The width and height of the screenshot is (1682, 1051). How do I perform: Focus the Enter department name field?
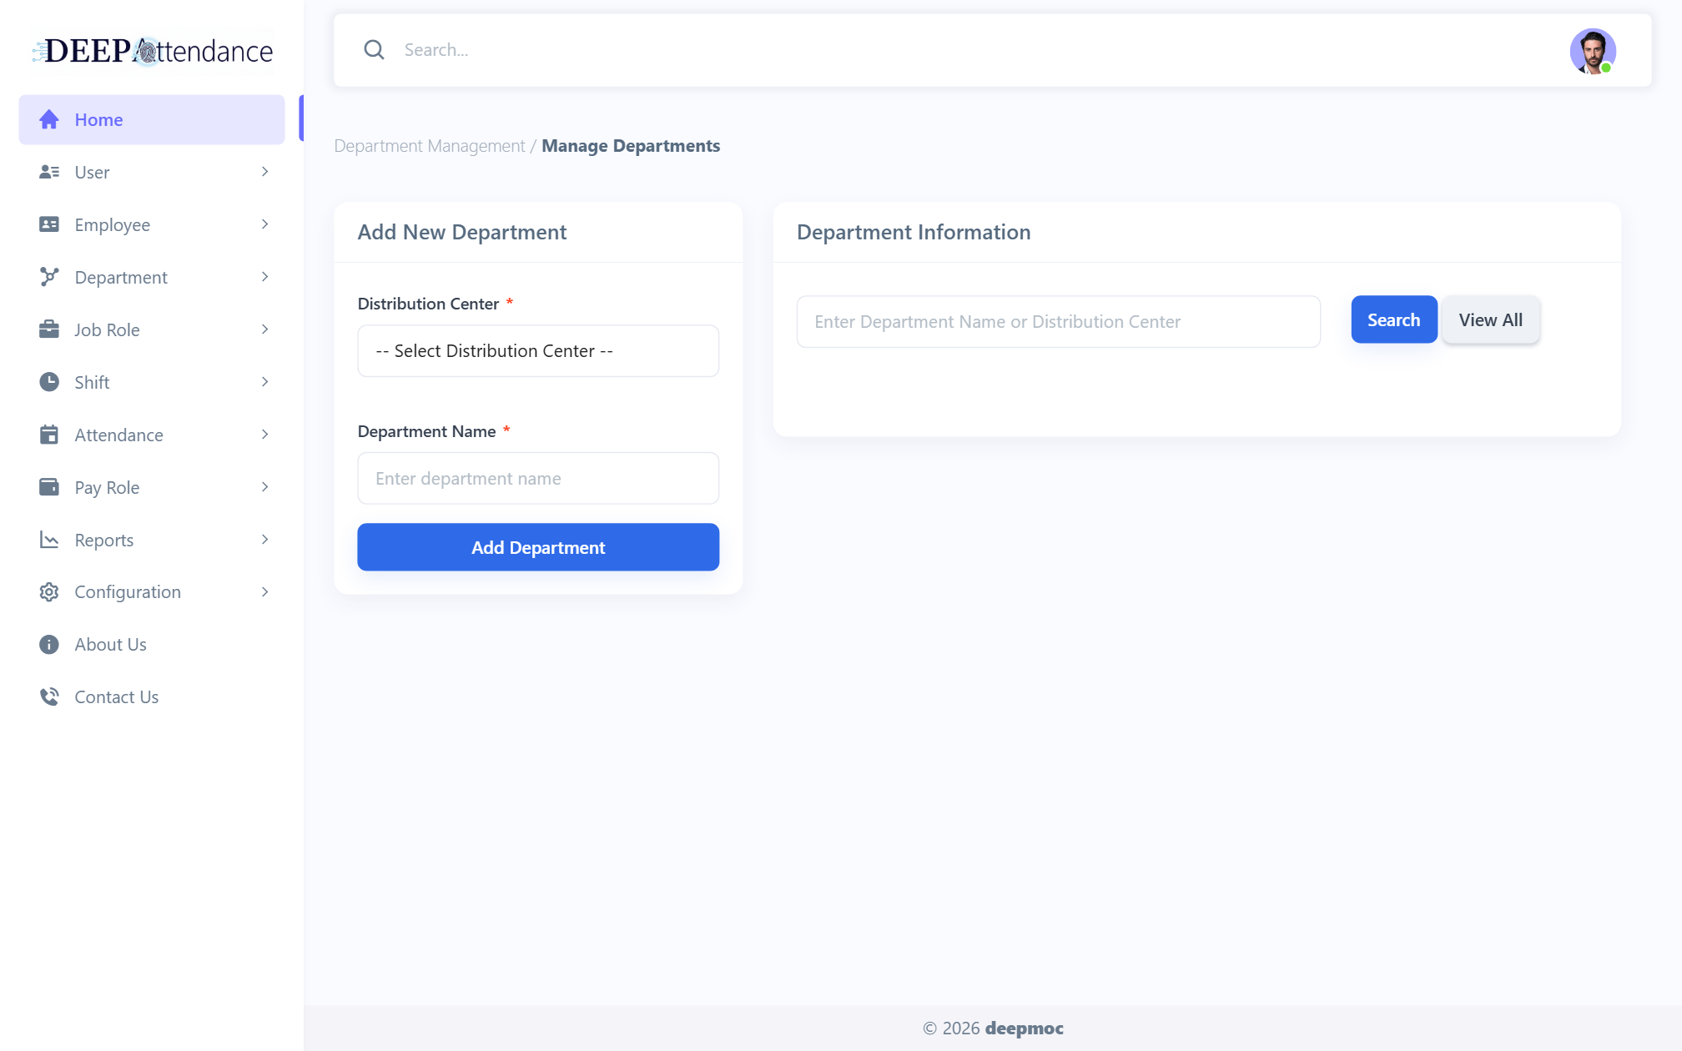[538, 479]
